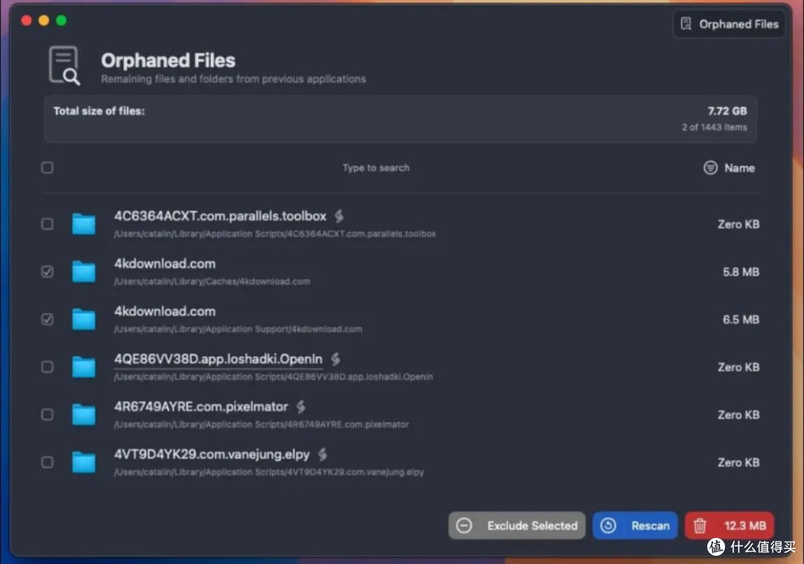Click the script badge icon beside parallels.toolbox
The image size is (804, 564).
339,216
